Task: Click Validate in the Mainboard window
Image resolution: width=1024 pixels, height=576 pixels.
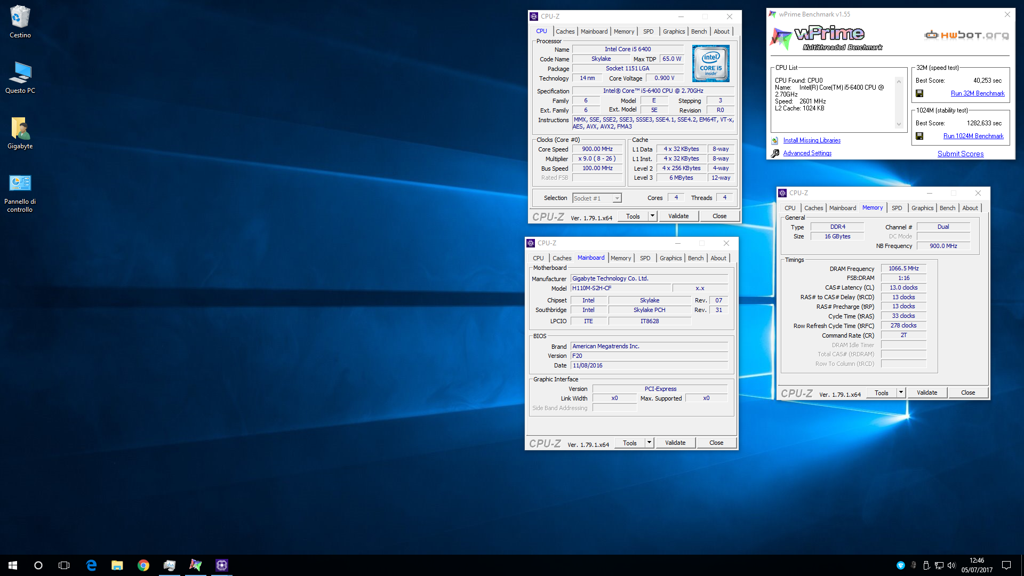Action: [x=675, y=443]
